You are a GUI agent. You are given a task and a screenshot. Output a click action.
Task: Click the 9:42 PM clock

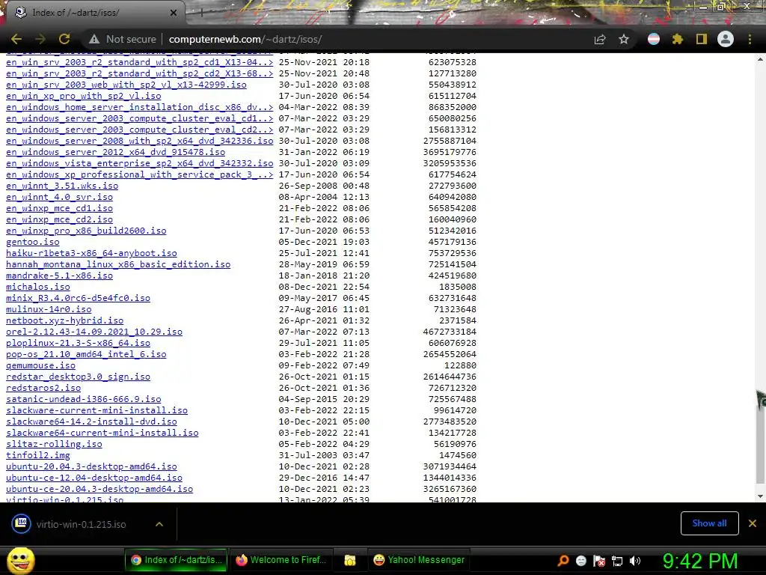point(699,561)
